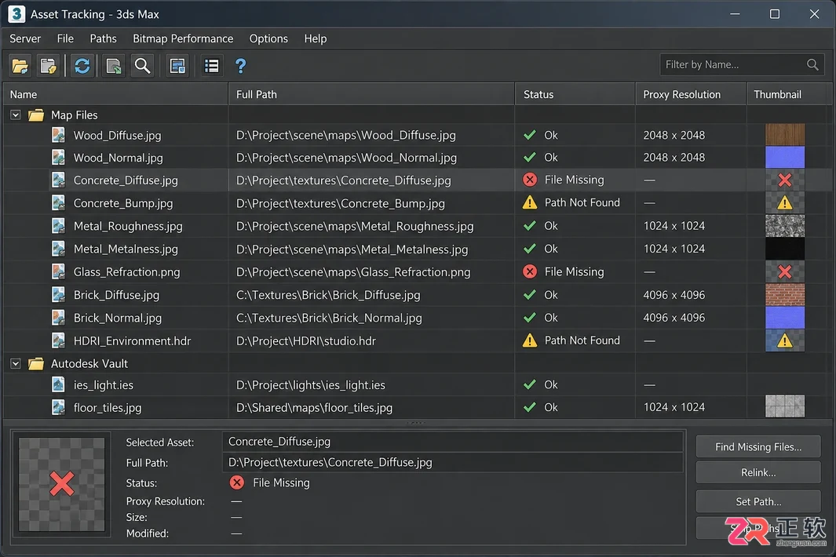Open the Paths menu
Screen dimensions: 836x557
tap(103, 38)
